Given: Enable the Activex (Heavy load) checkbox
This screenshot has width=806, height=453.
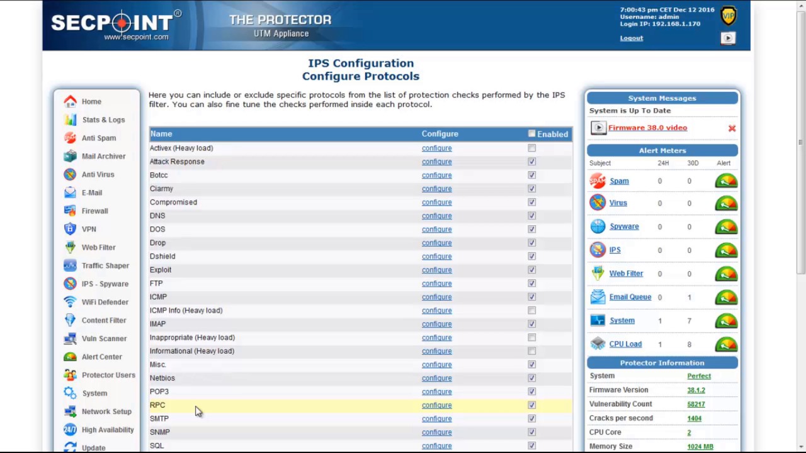Looking at the screenshot, I should click(531, 148).
